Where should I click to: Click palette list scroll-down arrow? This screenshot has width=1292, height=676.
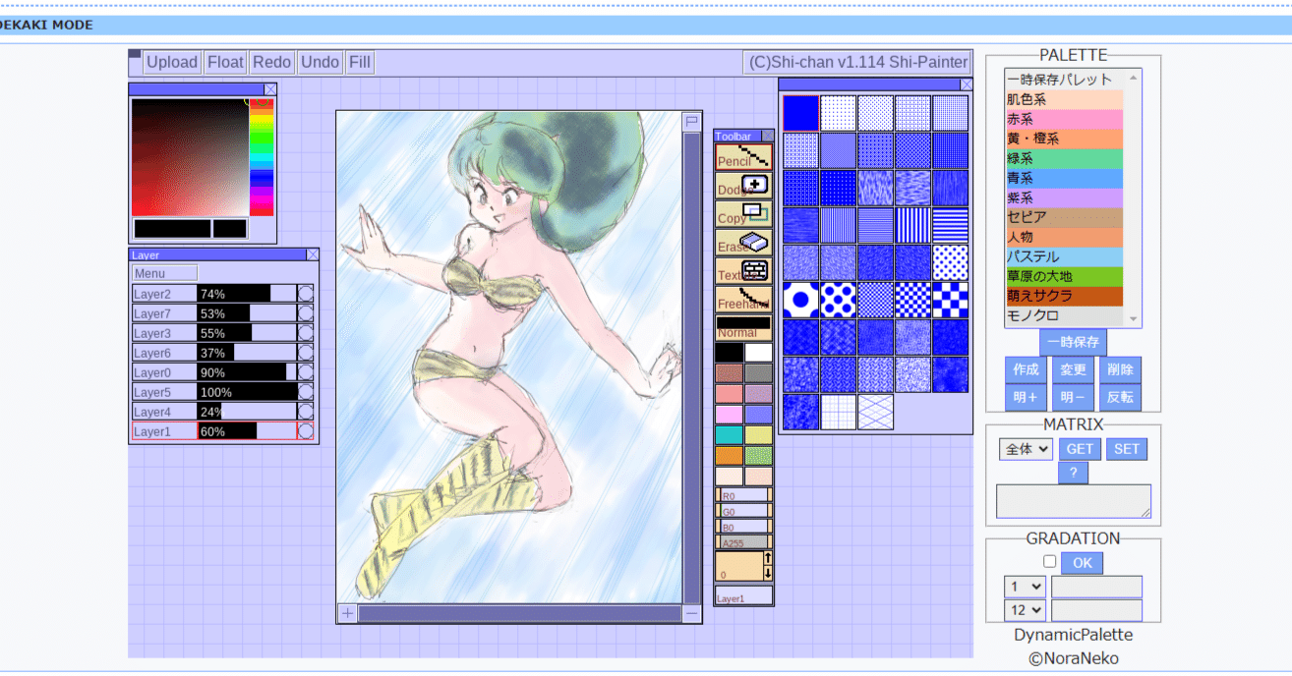pos(1134,318)
